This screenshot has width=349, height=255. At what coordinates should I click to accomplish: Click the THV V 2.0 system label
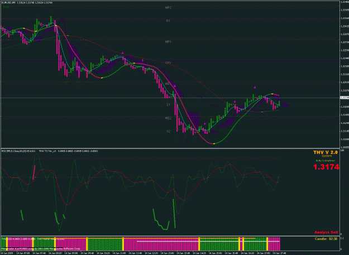(326, 152)
